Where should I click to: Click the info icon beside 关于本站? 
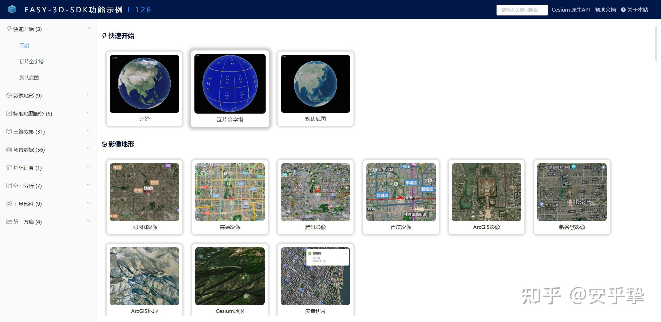click(x=624, y=10)
